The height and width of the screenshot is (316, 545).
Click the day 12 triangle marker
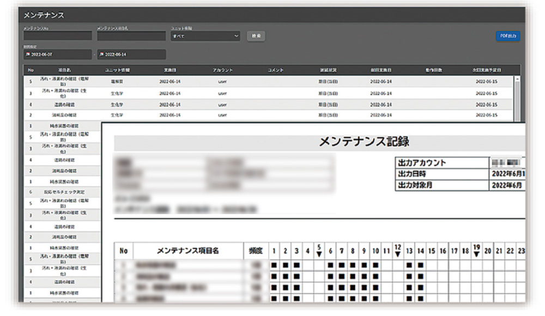click(398, 254)
